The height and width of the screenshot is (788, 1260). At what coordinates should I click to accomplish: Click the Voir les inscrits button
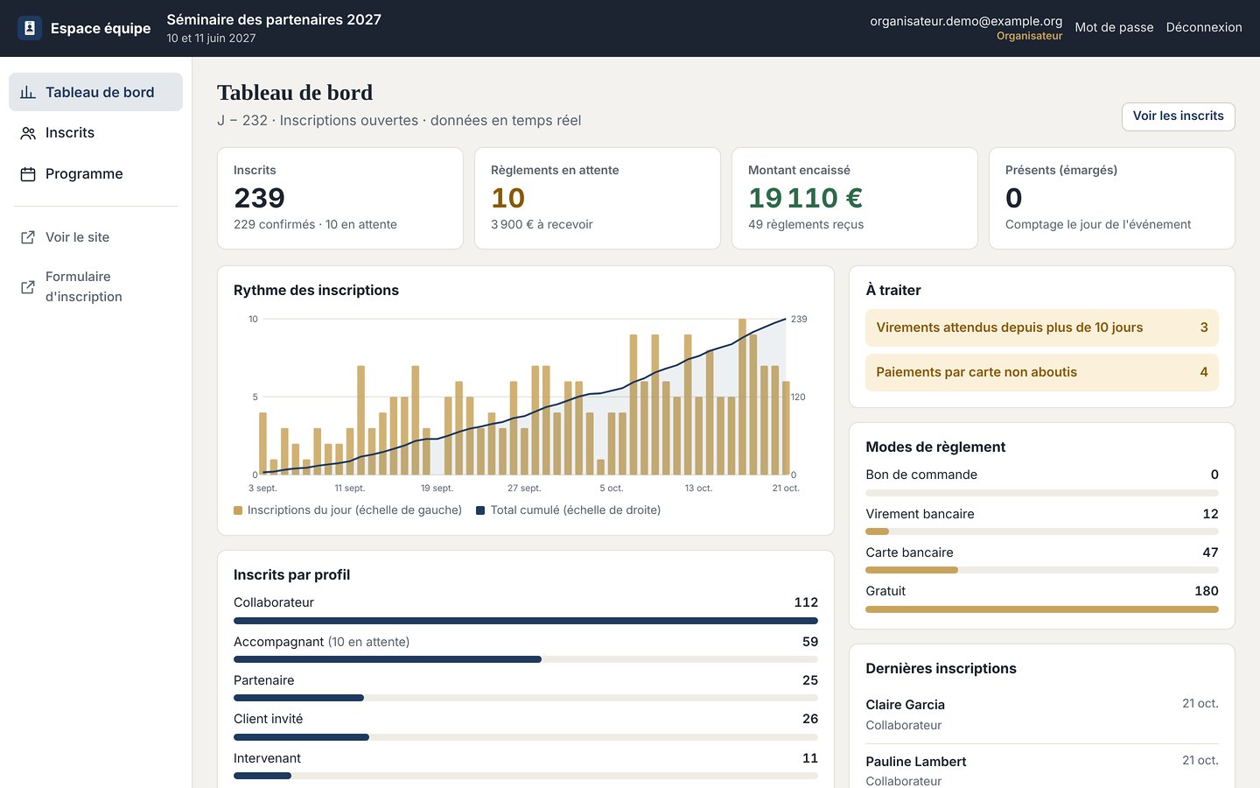tap(1178, 116)
